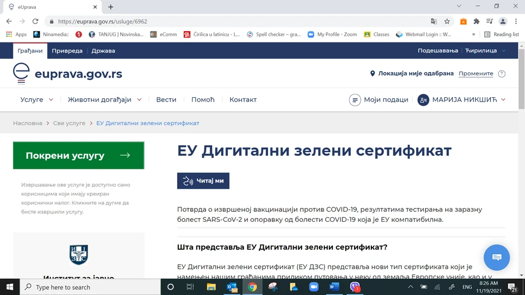Open the Classes bookmark
This screenshot has height=295, width=525.
[x=376, y=34]
